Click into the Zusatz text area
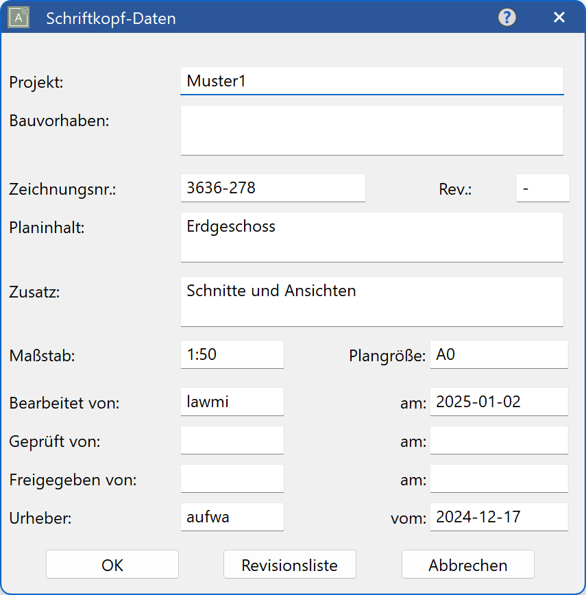 point(371,302)
